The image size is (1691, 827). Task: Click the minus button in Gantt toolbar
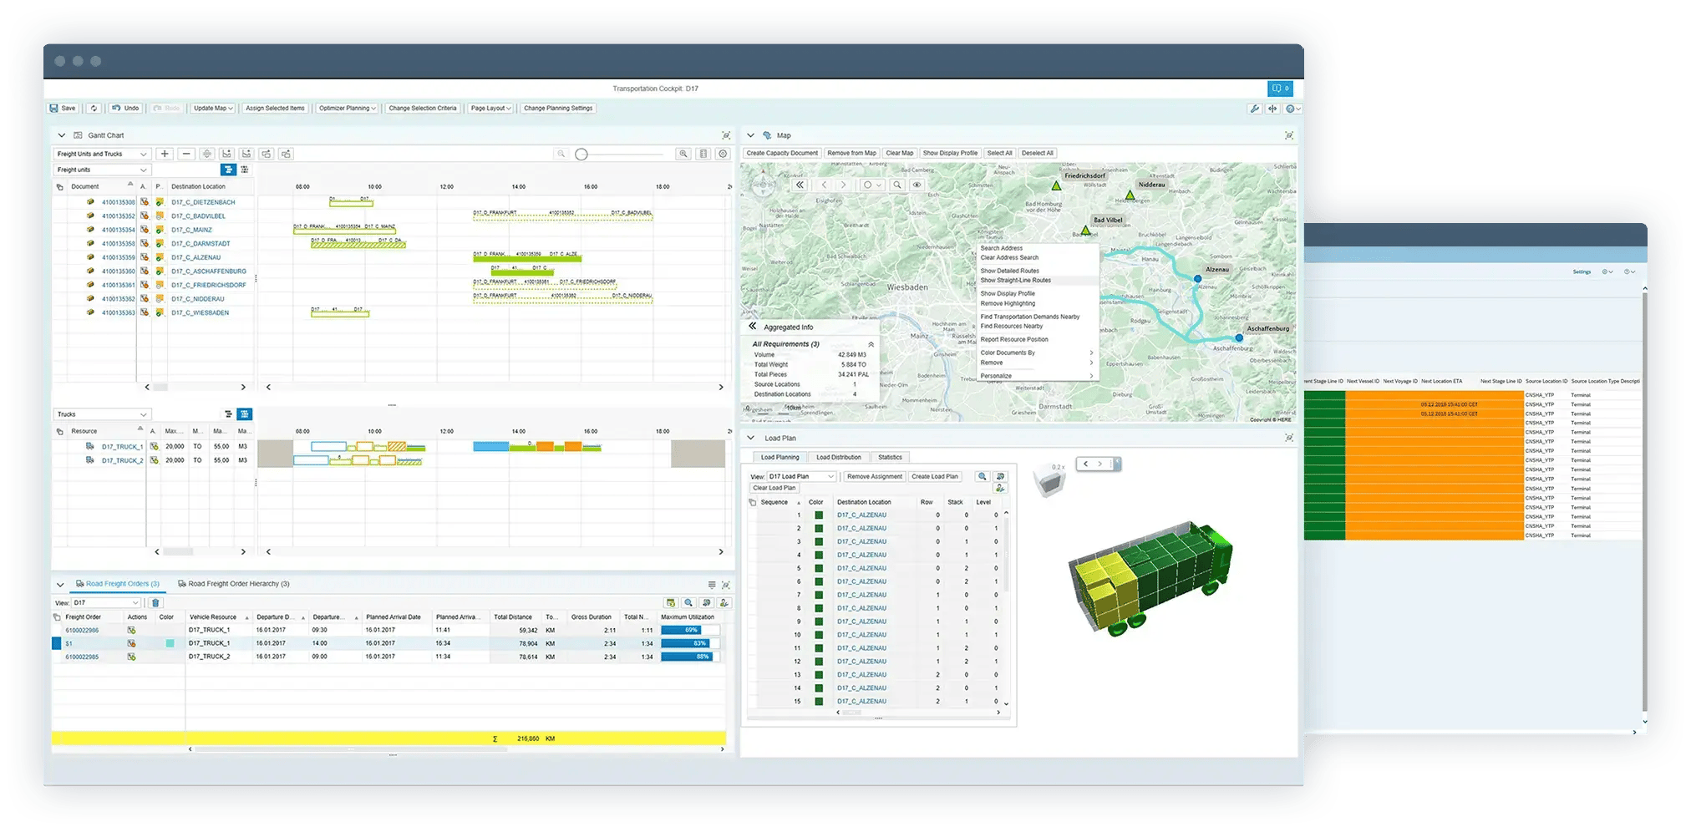pos(186,154)
